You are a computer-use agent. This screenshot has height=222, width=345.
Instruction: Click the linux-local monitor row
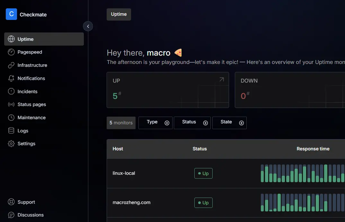124,173
